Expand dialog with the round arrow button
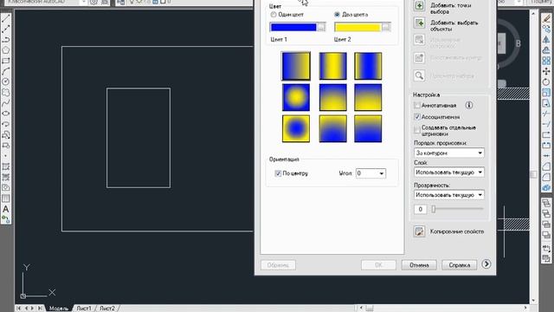This screenshot has height=312, width=554. [x=486, y=263]
